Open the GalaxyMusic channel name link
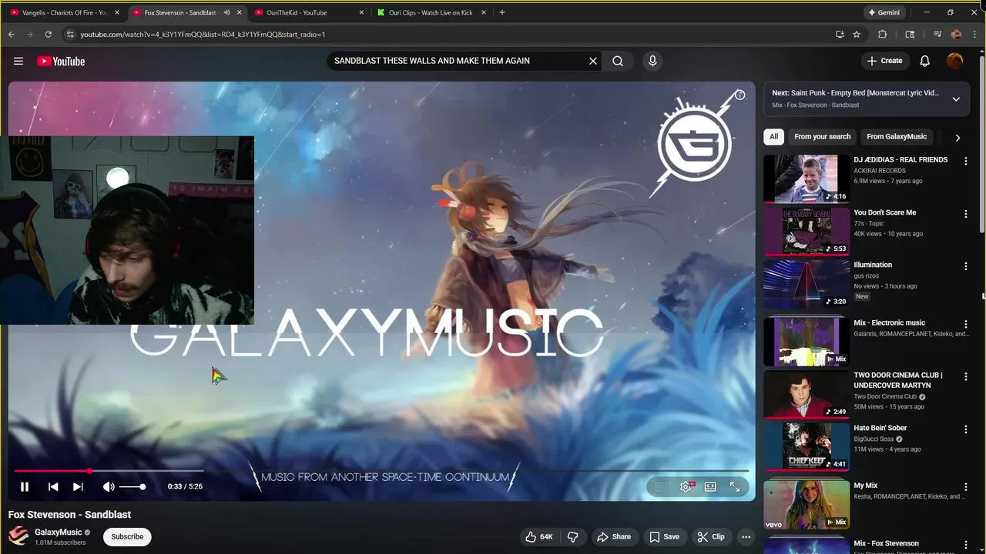This screenshot has width=986, height=554. [58, 532]
